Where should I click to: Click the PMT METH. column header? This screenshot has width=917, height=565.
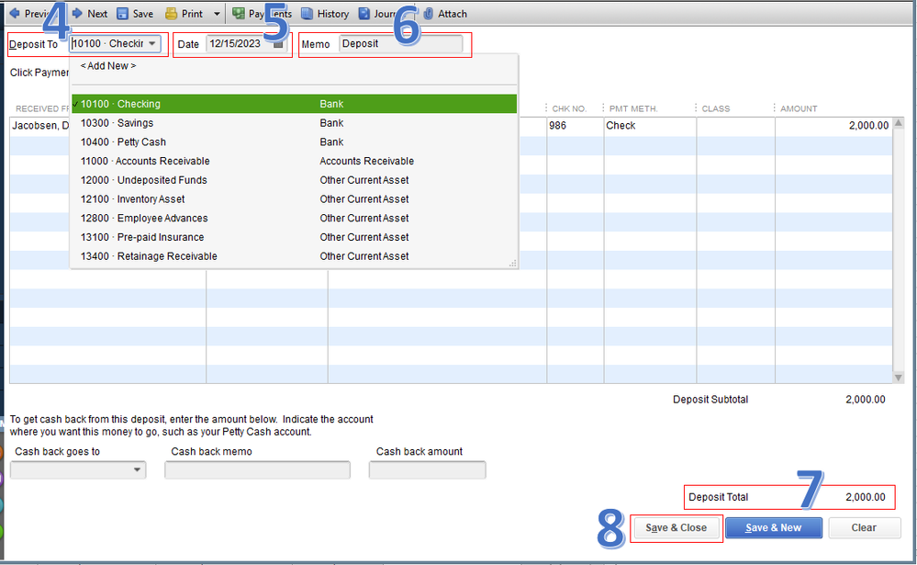(633, 108)
